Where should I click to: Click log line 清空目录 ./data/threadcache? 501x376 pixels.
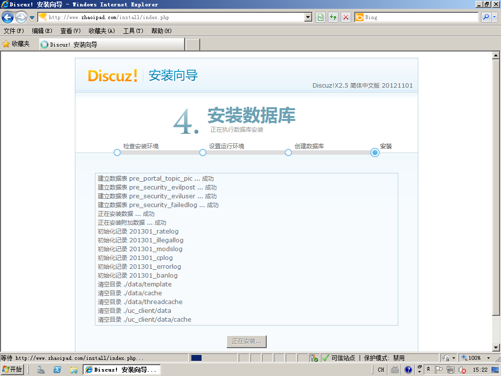point(140,302)
